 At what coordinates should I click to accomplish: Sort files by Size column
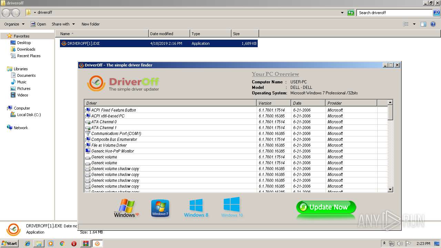[x=245, y=34]
